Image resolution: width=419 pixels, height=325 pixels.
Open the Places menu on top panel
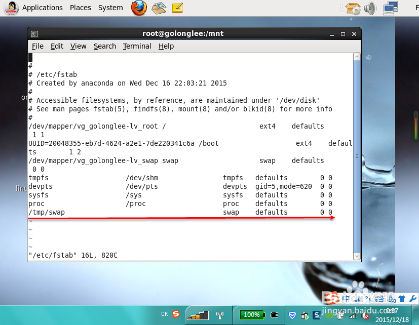[x=80, y=8]
